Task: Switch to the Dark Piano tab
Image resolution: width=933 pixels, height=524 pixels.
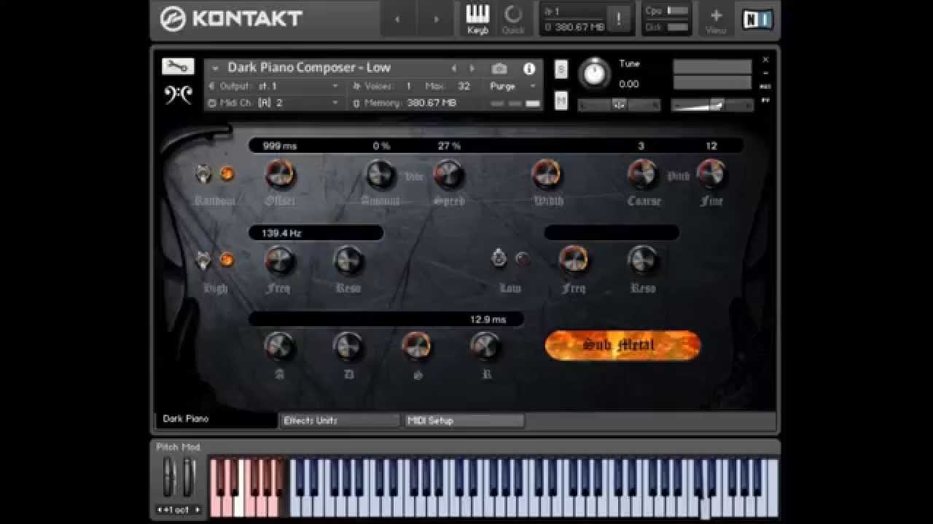Action: 216,420
